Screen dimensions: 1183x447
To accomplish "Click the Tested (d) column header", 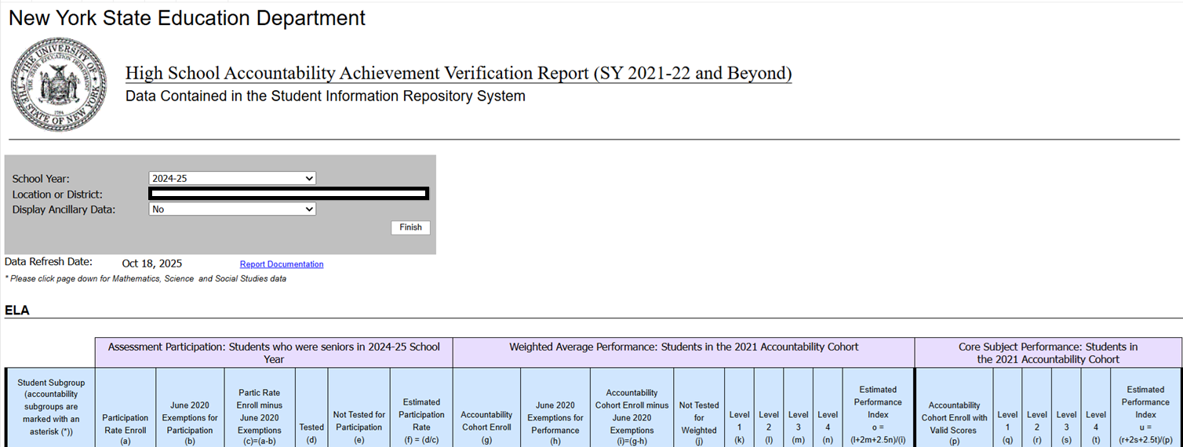I will [x=311, y=408].
